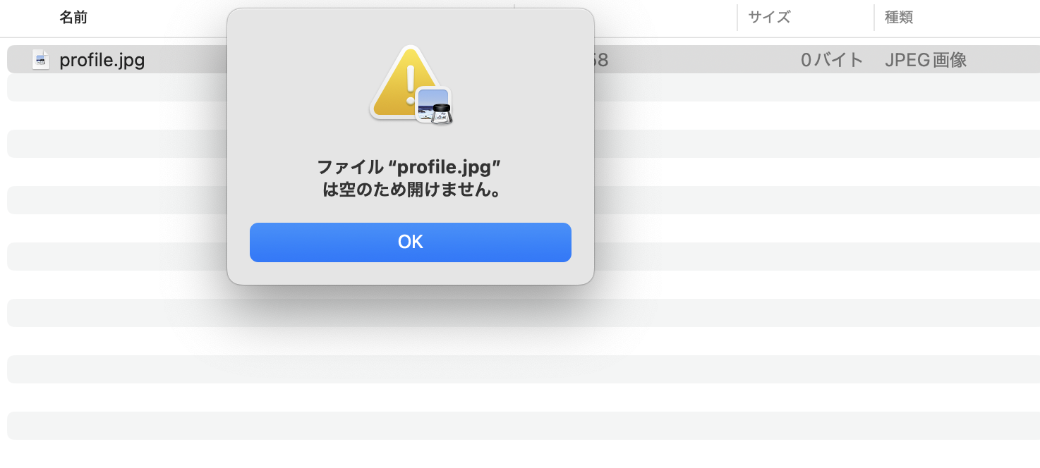
Task: Click the bold profile.jpg text in the dialog
Action: click(x=445, y=168)
